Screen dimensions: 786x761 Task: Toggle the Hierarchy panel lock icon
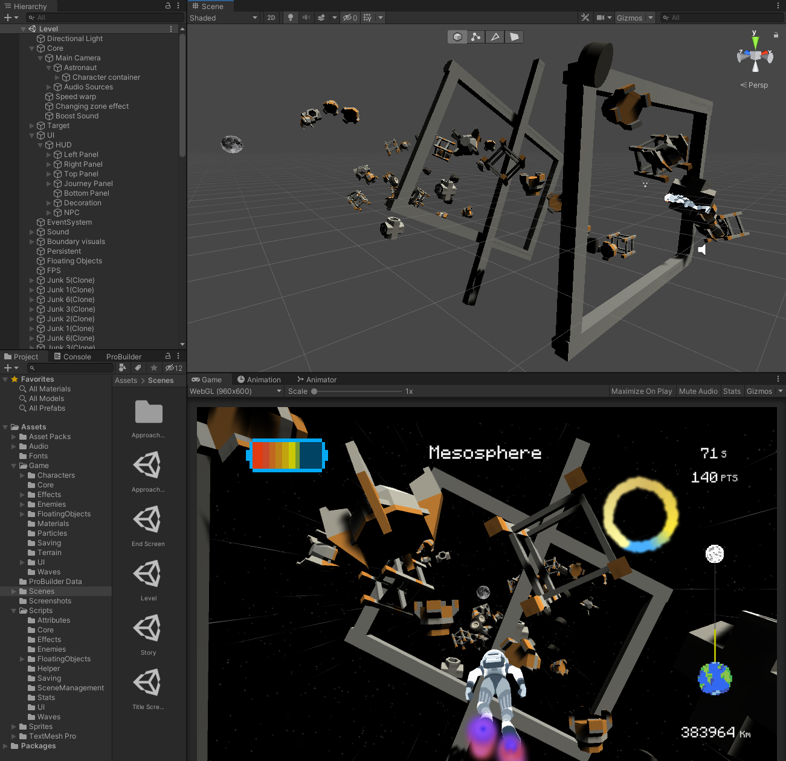coord(168,5)
